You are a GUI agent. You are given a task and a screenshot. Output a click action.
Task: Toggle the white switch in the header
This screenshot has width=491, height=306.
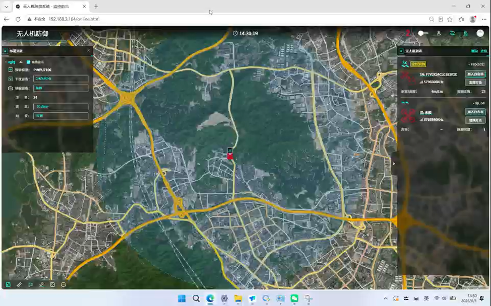pos(423,33)
